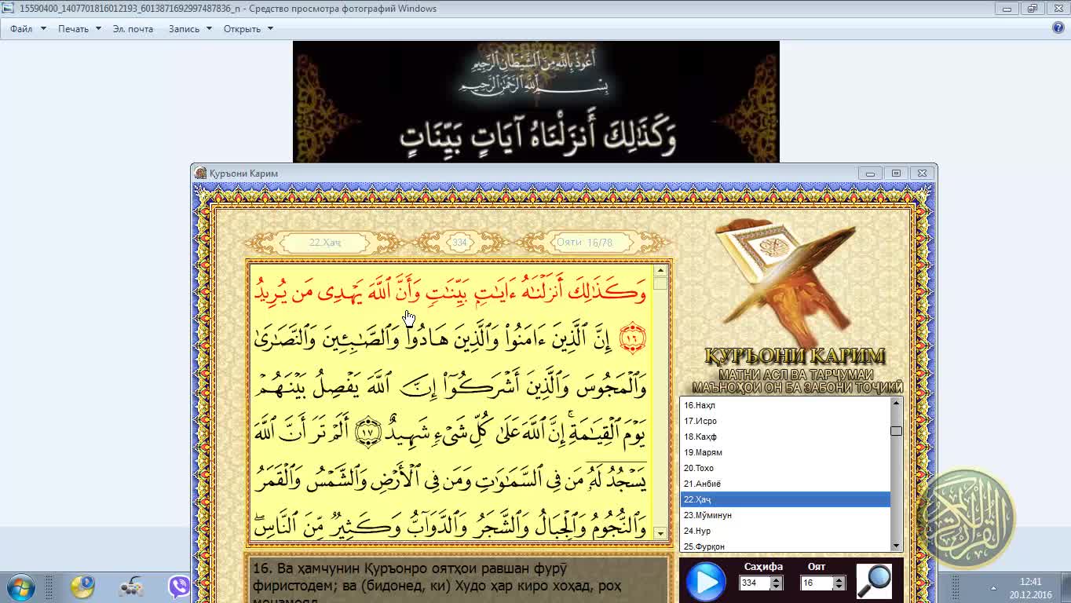Click the Arabic text pane scrollbar thumb
Viewport: 1071px width, 603px height.
[660, 283]
